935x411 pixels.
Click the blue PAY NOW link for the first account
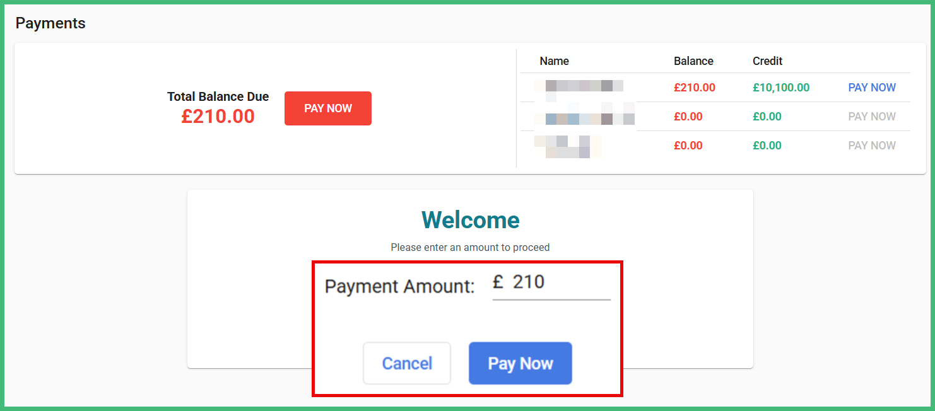tap(872, 88)
